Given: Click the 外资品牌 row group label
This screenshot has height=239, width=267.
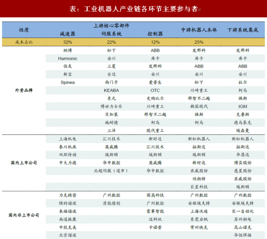Looking at the screenshot, I should pyautogui.click(x=24, y=90).
